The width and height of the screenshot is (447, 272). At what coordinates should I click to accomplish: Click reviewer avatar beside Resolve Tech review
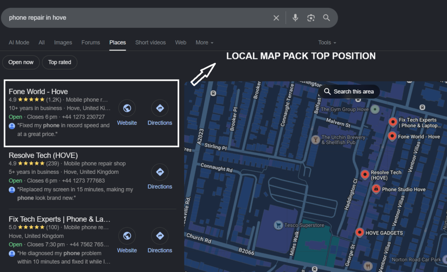(12, 190)
